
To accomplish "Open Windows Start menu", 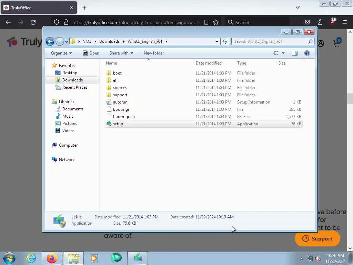I will [x=9, y=258].
